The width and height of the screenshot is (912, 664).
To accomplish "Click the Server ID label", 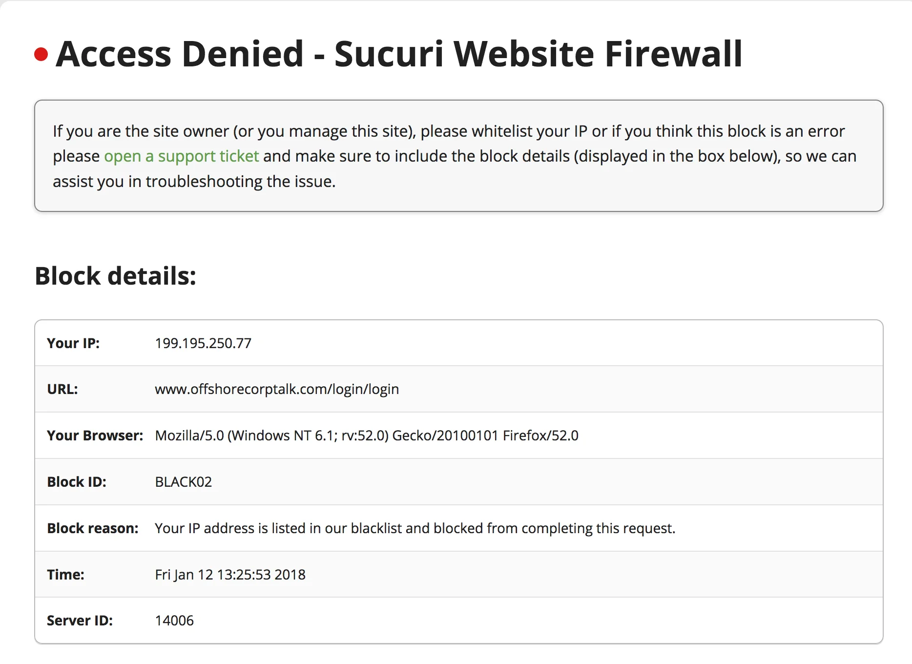I will pos(80,621).
